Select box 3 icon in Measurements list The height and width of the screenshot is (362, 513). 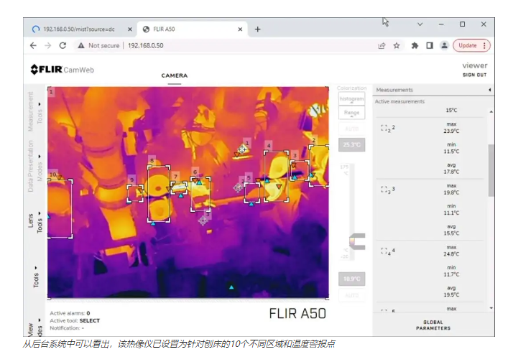[x=387, y=190]
